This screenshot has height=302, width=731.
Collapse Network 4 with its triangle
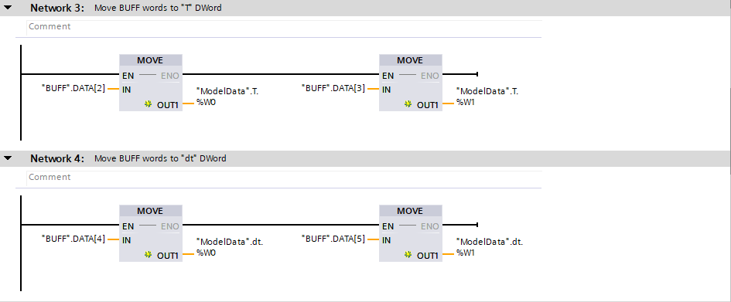(8, 158)
